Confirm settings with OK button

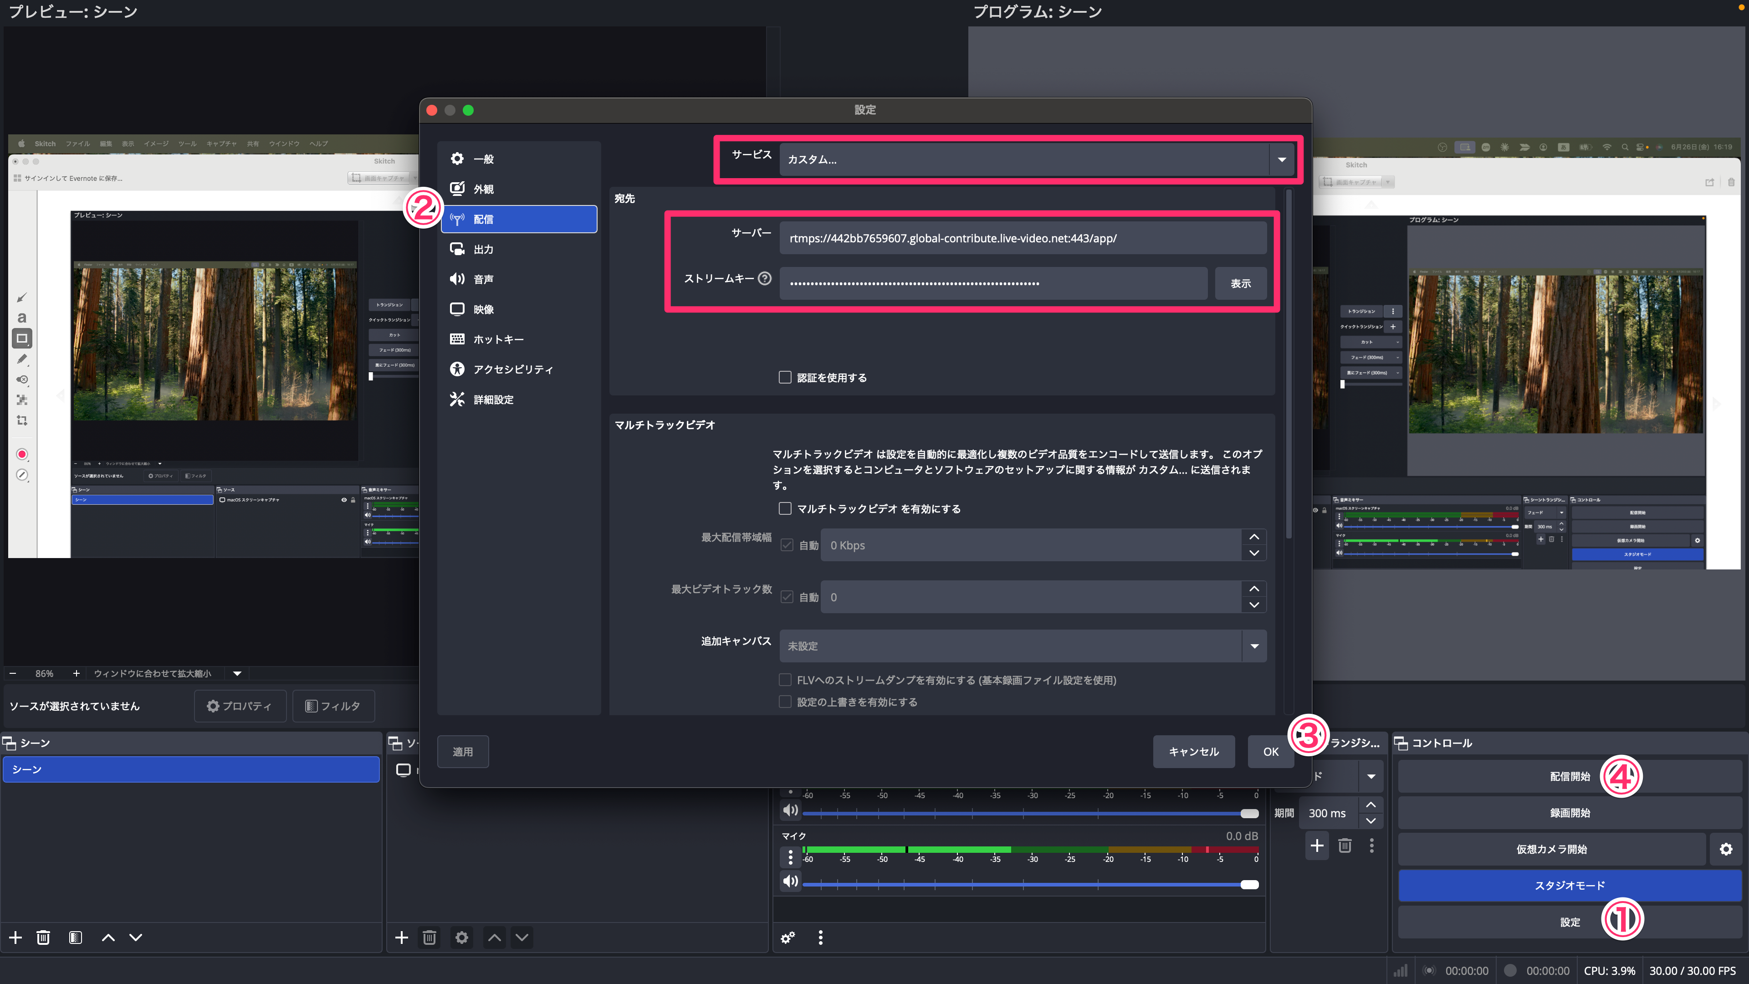[x=1270, y=752]
